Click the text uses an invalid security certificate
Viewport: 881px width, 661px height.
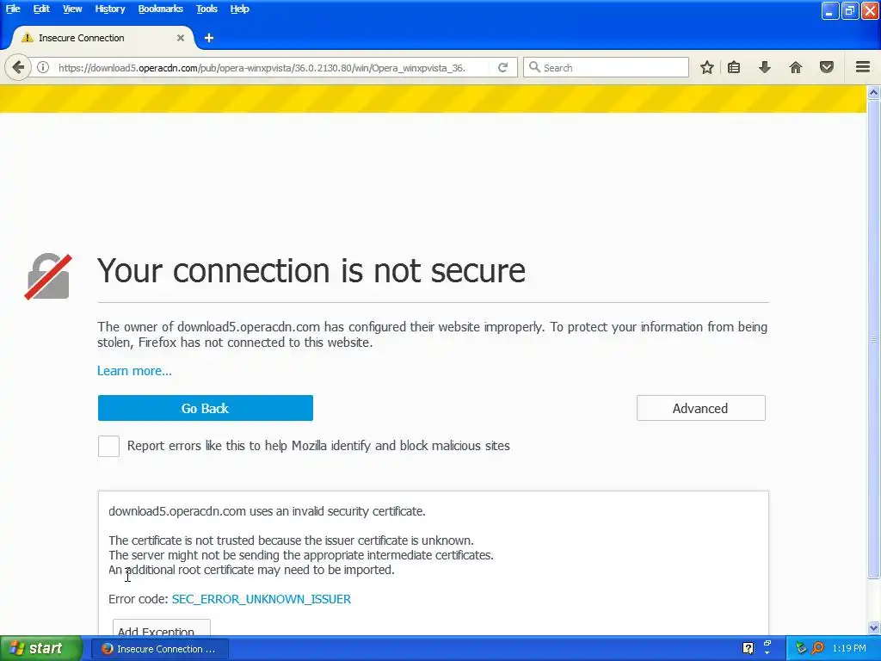click(337, 511)
